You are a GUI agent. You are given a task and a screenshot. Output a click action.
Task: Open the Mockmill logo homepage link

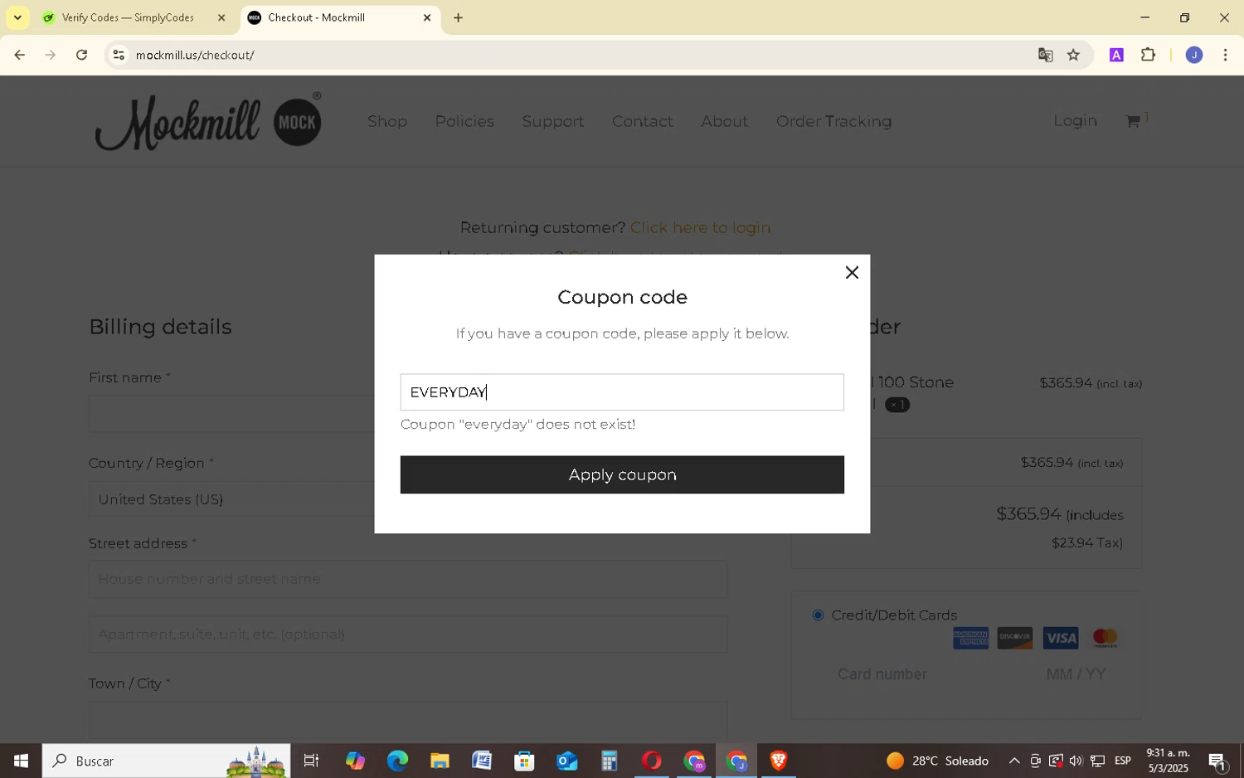tap(208, 121)
